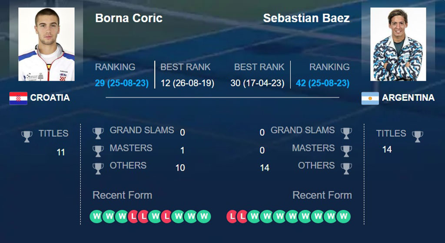The width and height of the screenshot is (445, 243).
Task: Open Borna Coric's player photo
Action: (x=46, y=44)
